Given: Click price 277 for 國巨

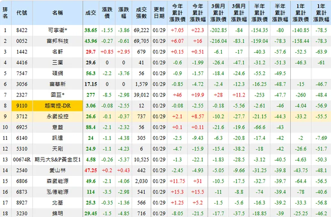Looking at the screenshot, I should 91,95.
